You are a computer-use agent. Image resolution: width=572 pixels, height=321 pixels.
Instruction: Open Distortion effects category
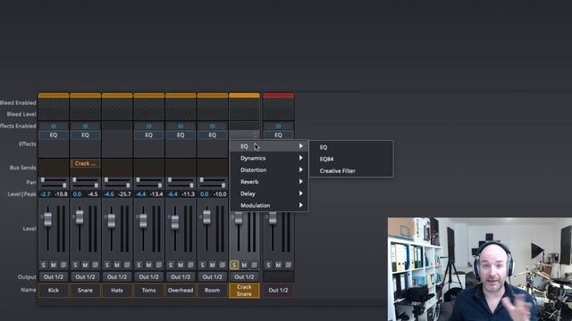pos(269,170)
